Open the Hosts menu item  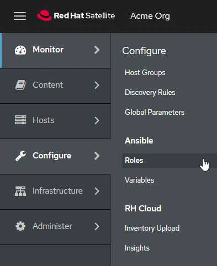click(x=55, y=121)
